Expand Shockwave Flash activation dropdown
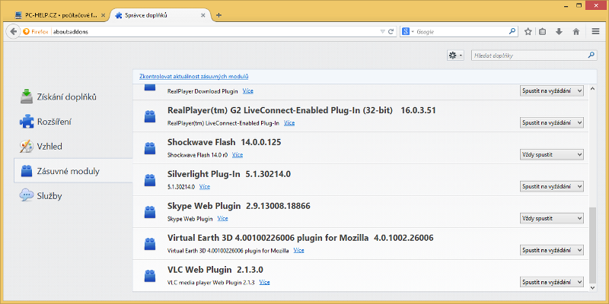Image resolution: width=609 pixels, height=304 pixels. [x=552, y=154]
